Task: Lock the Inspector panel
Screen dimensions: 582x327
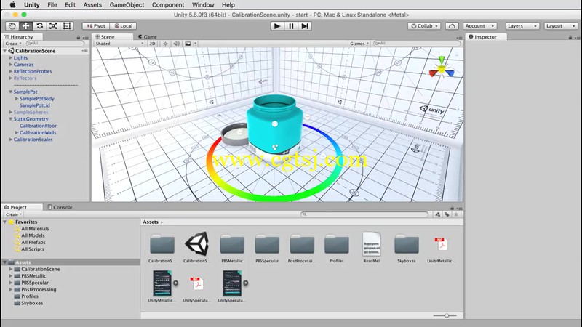Action: pos(570,37)
